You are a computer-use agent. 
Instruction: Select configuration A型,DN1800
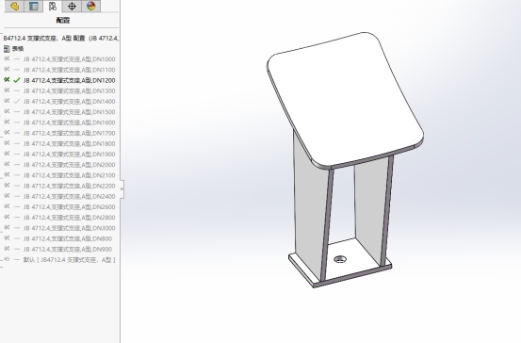pos(70,143)
